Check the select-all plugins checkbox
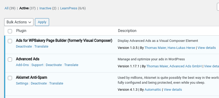The image size is (219, 98). (x=10, y=31)
